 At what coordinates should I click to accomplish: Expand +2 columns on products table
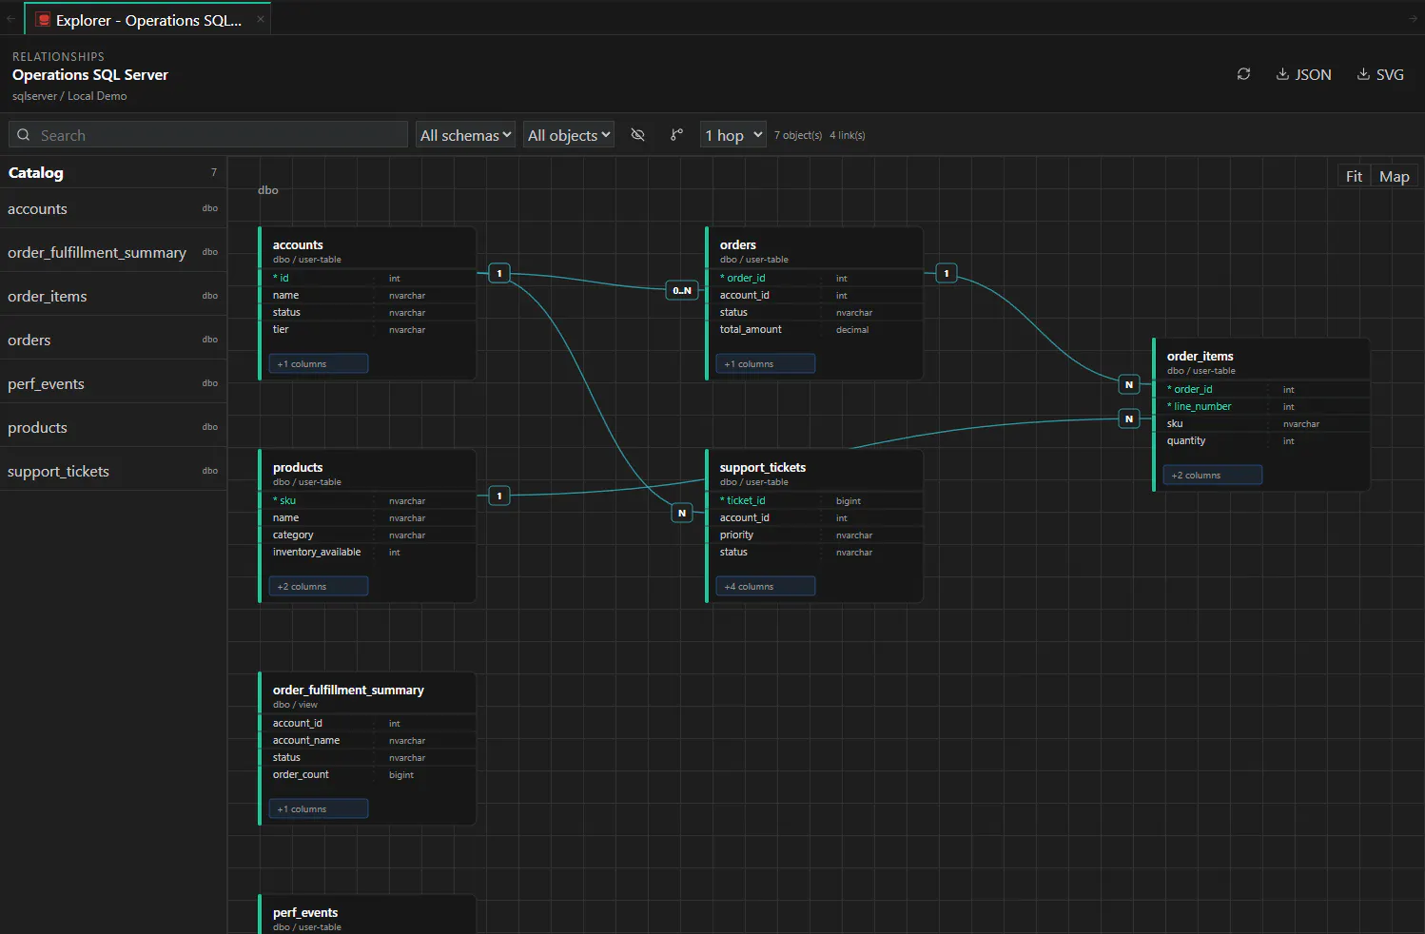319,586
